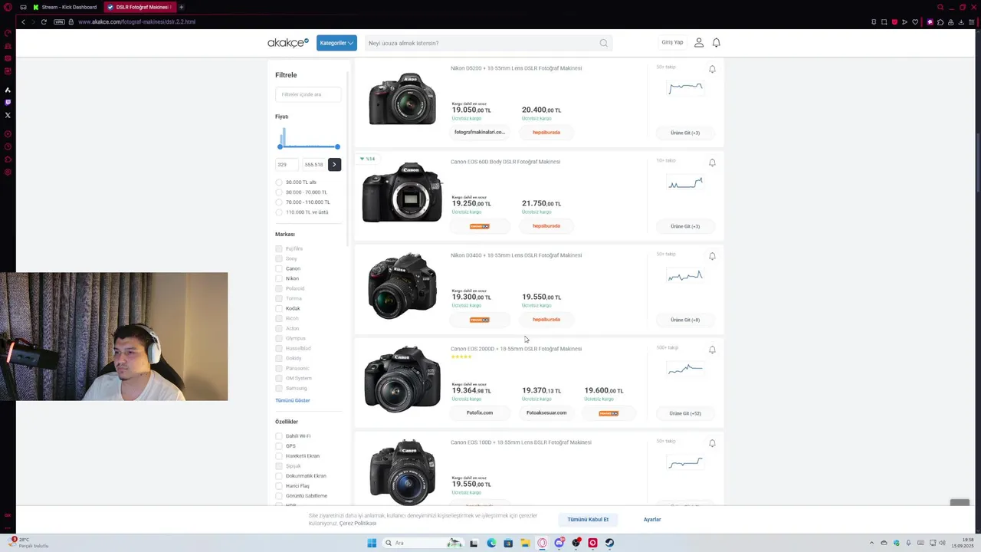The image size is (981, 552).
Task: Set price alarm bell for Canon EOS 2000D
Action: 712,350
